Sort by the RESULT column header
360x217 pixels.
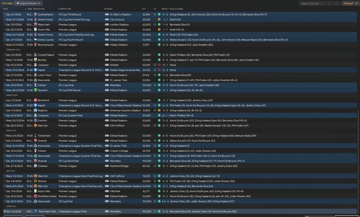click(x=165, y=9)
